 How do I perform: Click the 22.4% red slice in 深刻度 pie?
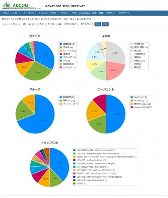(x=114, y=70)
